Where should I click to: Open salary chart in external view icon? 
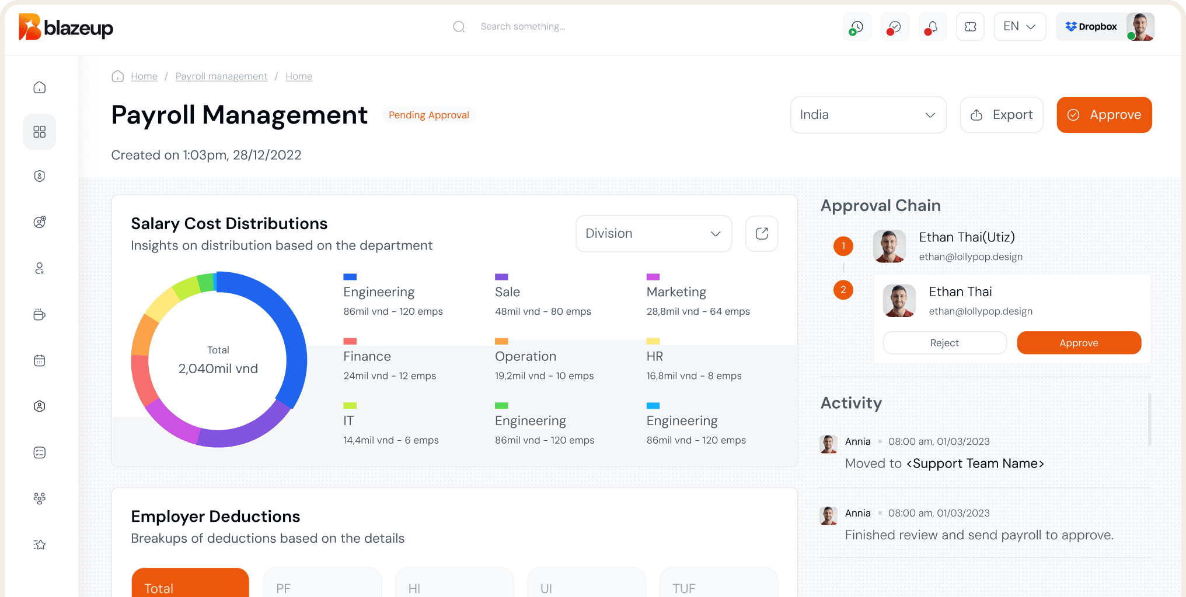[x=762, y=234]
